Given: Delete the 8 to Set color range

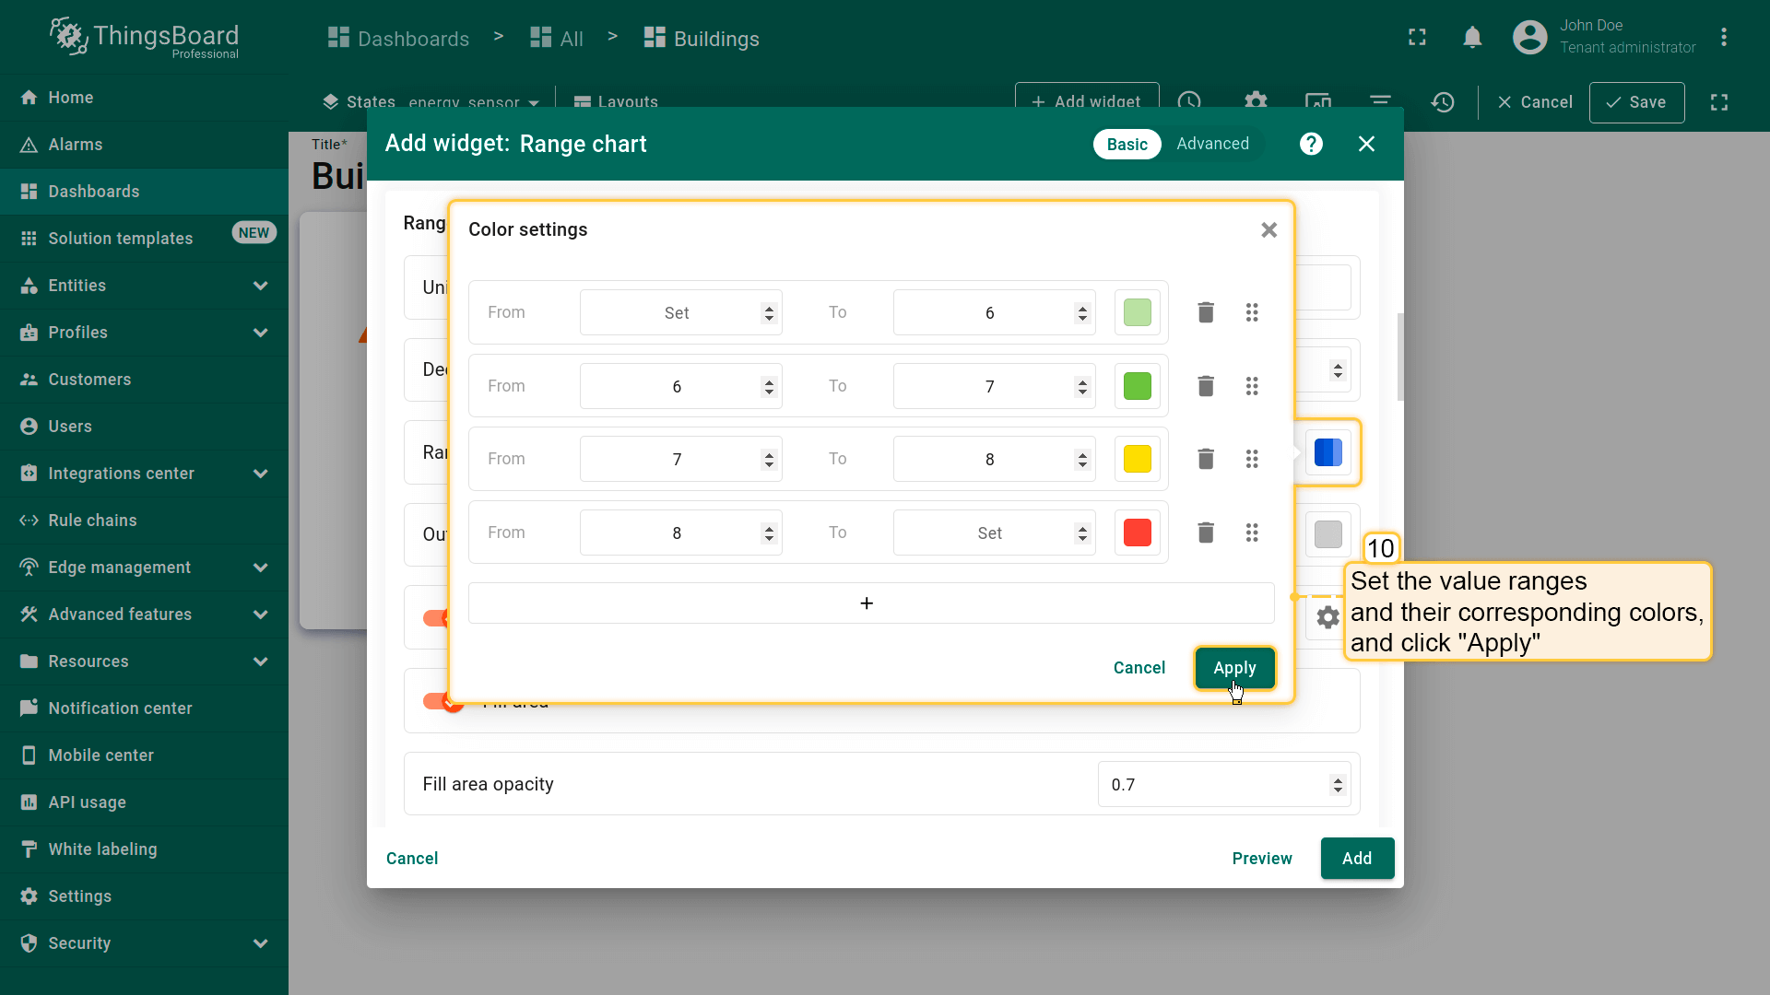Looking at the screenshot, I should [x=1205, y=533].
